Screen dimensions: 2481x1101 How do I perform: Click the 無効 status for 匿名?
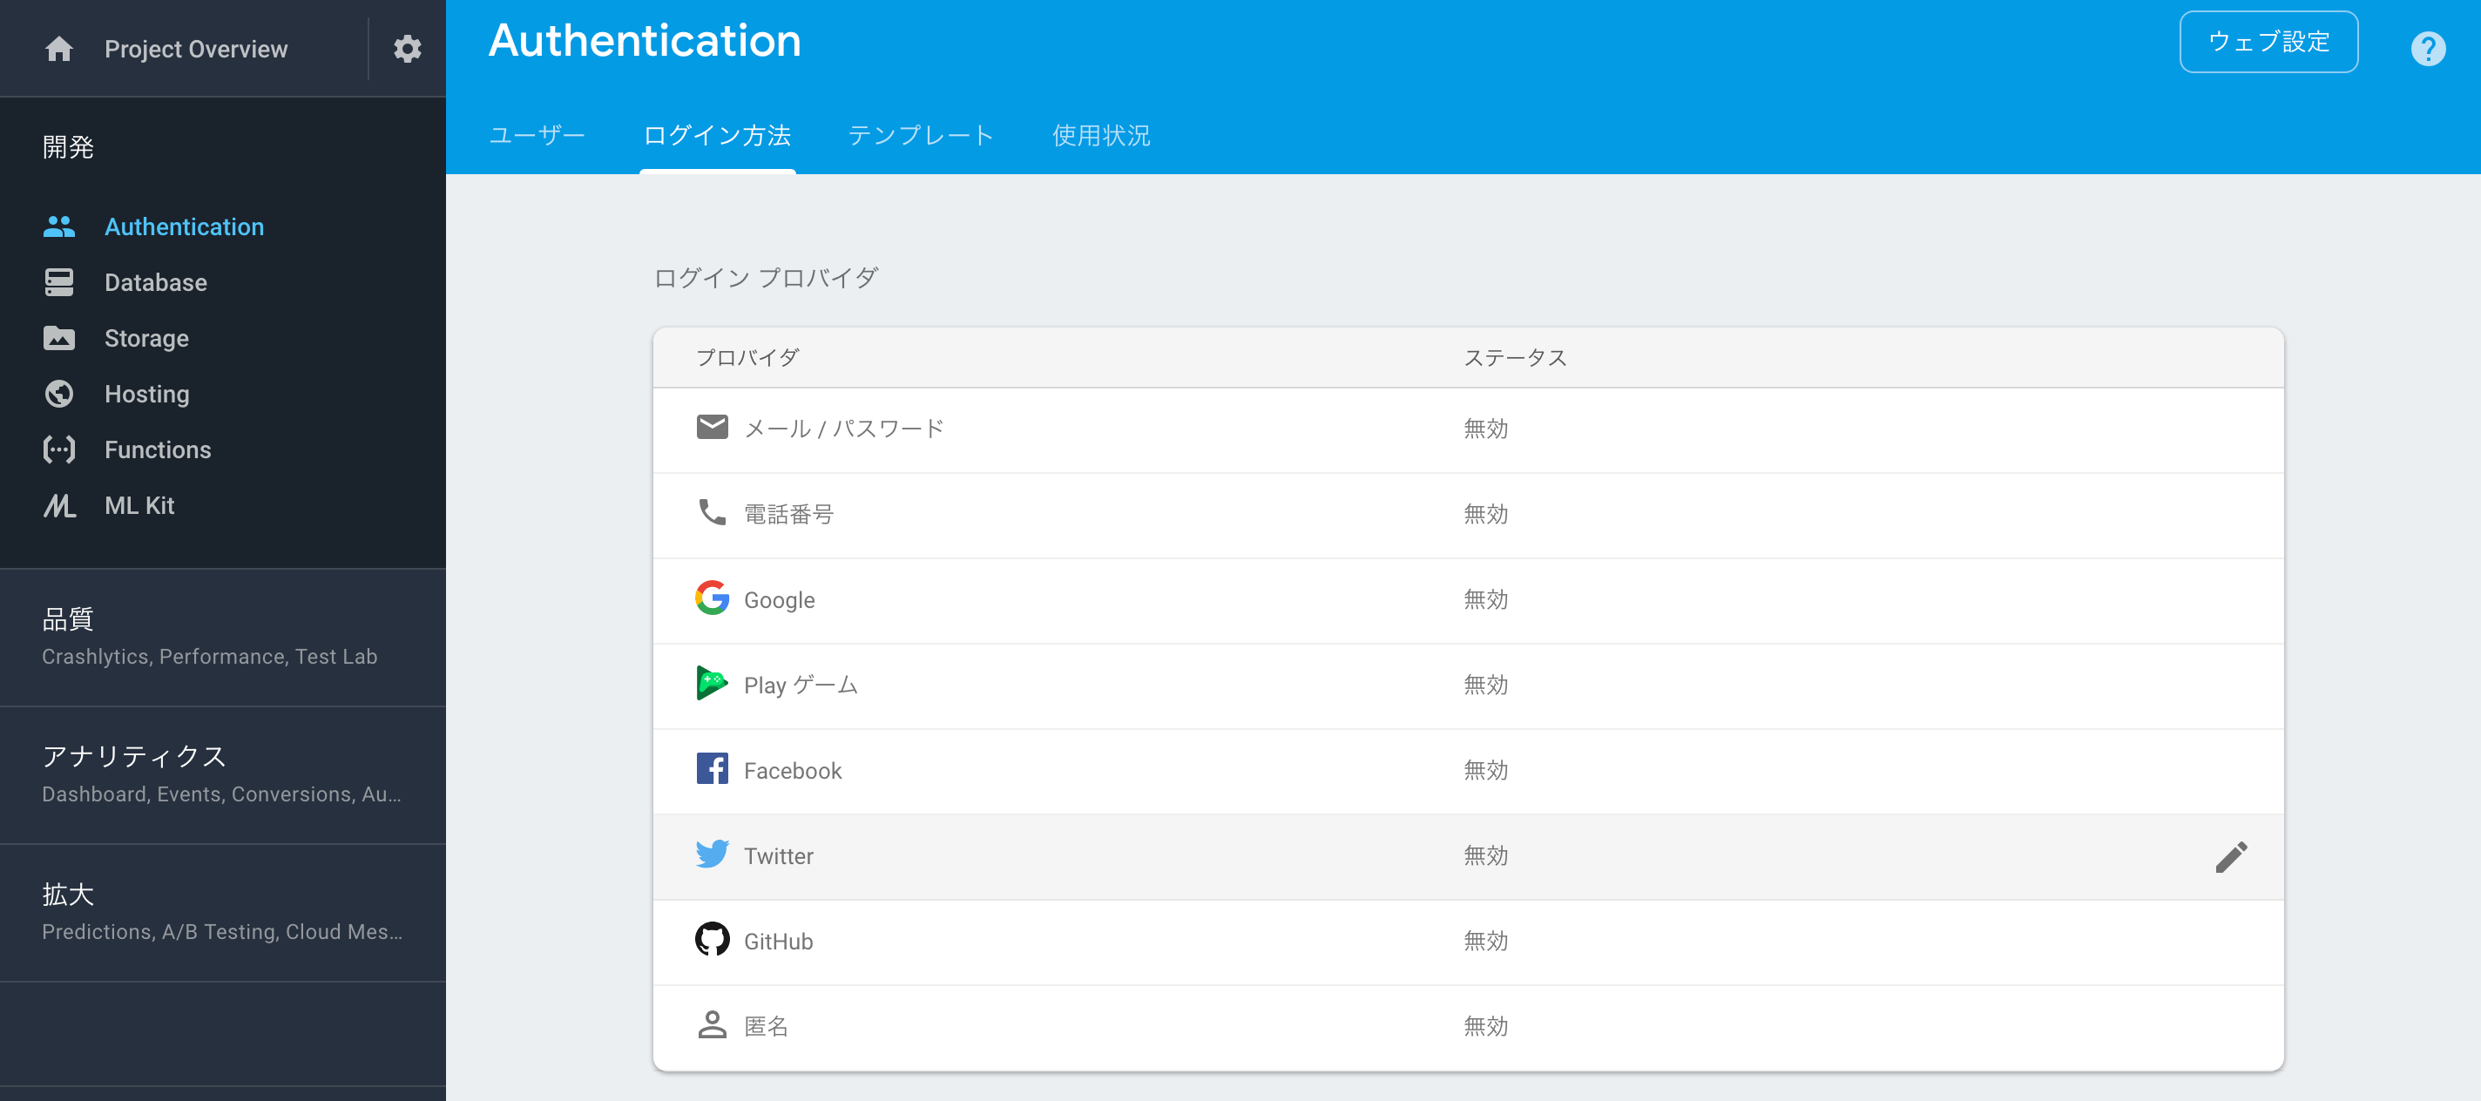[1485, 1027]
